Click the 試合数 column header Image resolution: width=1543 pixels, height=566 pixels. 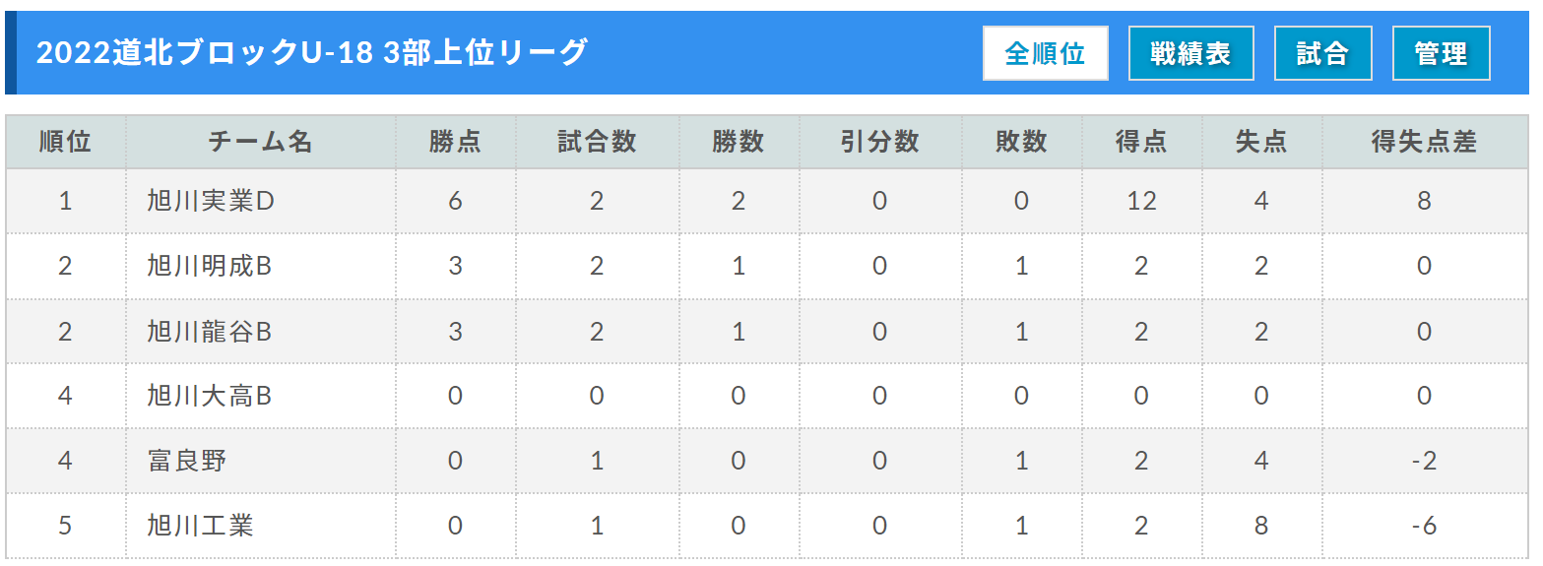click(597, 142)
